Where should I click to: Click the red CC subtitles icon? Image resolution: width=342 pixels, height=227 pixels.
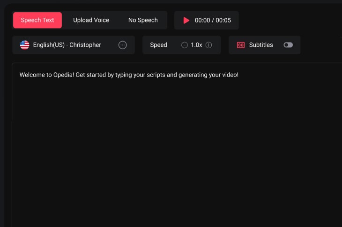(x=241, y=45)
